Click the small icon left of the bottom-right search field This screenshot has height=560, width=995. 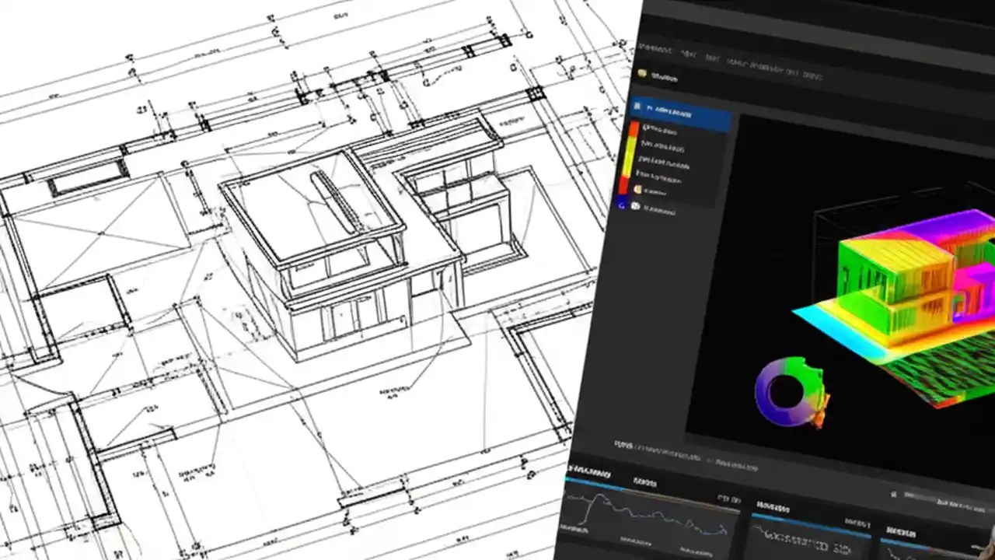click(895, 494)
